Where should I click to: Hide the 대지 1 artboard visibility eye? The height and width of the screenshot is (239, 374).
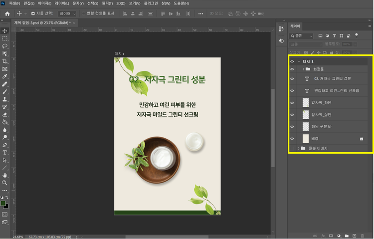(x=292, y=61)
